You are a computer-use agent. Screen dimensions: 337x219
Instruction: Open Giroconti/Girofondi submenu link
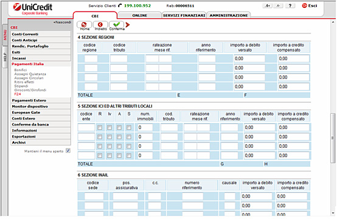coord(30,90)
